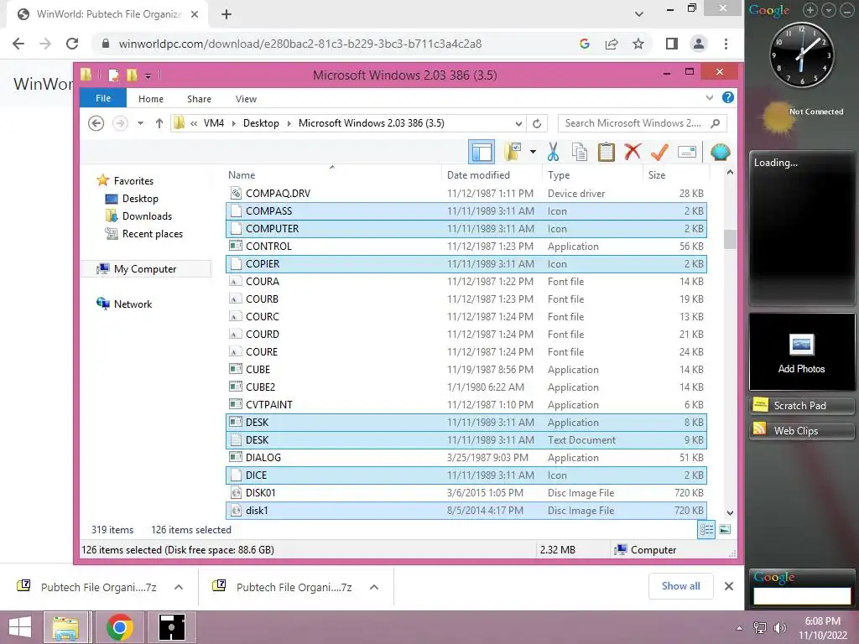Viewport: 859px width, 644px height.
Task: Open the Chrome profile avatar
Action: 699,44
